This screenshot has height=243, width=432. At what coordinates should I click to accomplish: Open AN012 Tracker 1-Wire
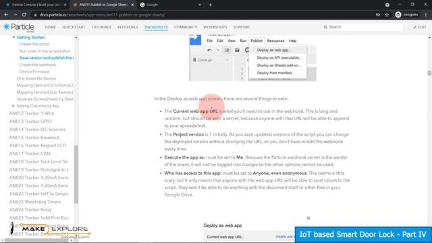pyautogui.click(x=32, y=113)
